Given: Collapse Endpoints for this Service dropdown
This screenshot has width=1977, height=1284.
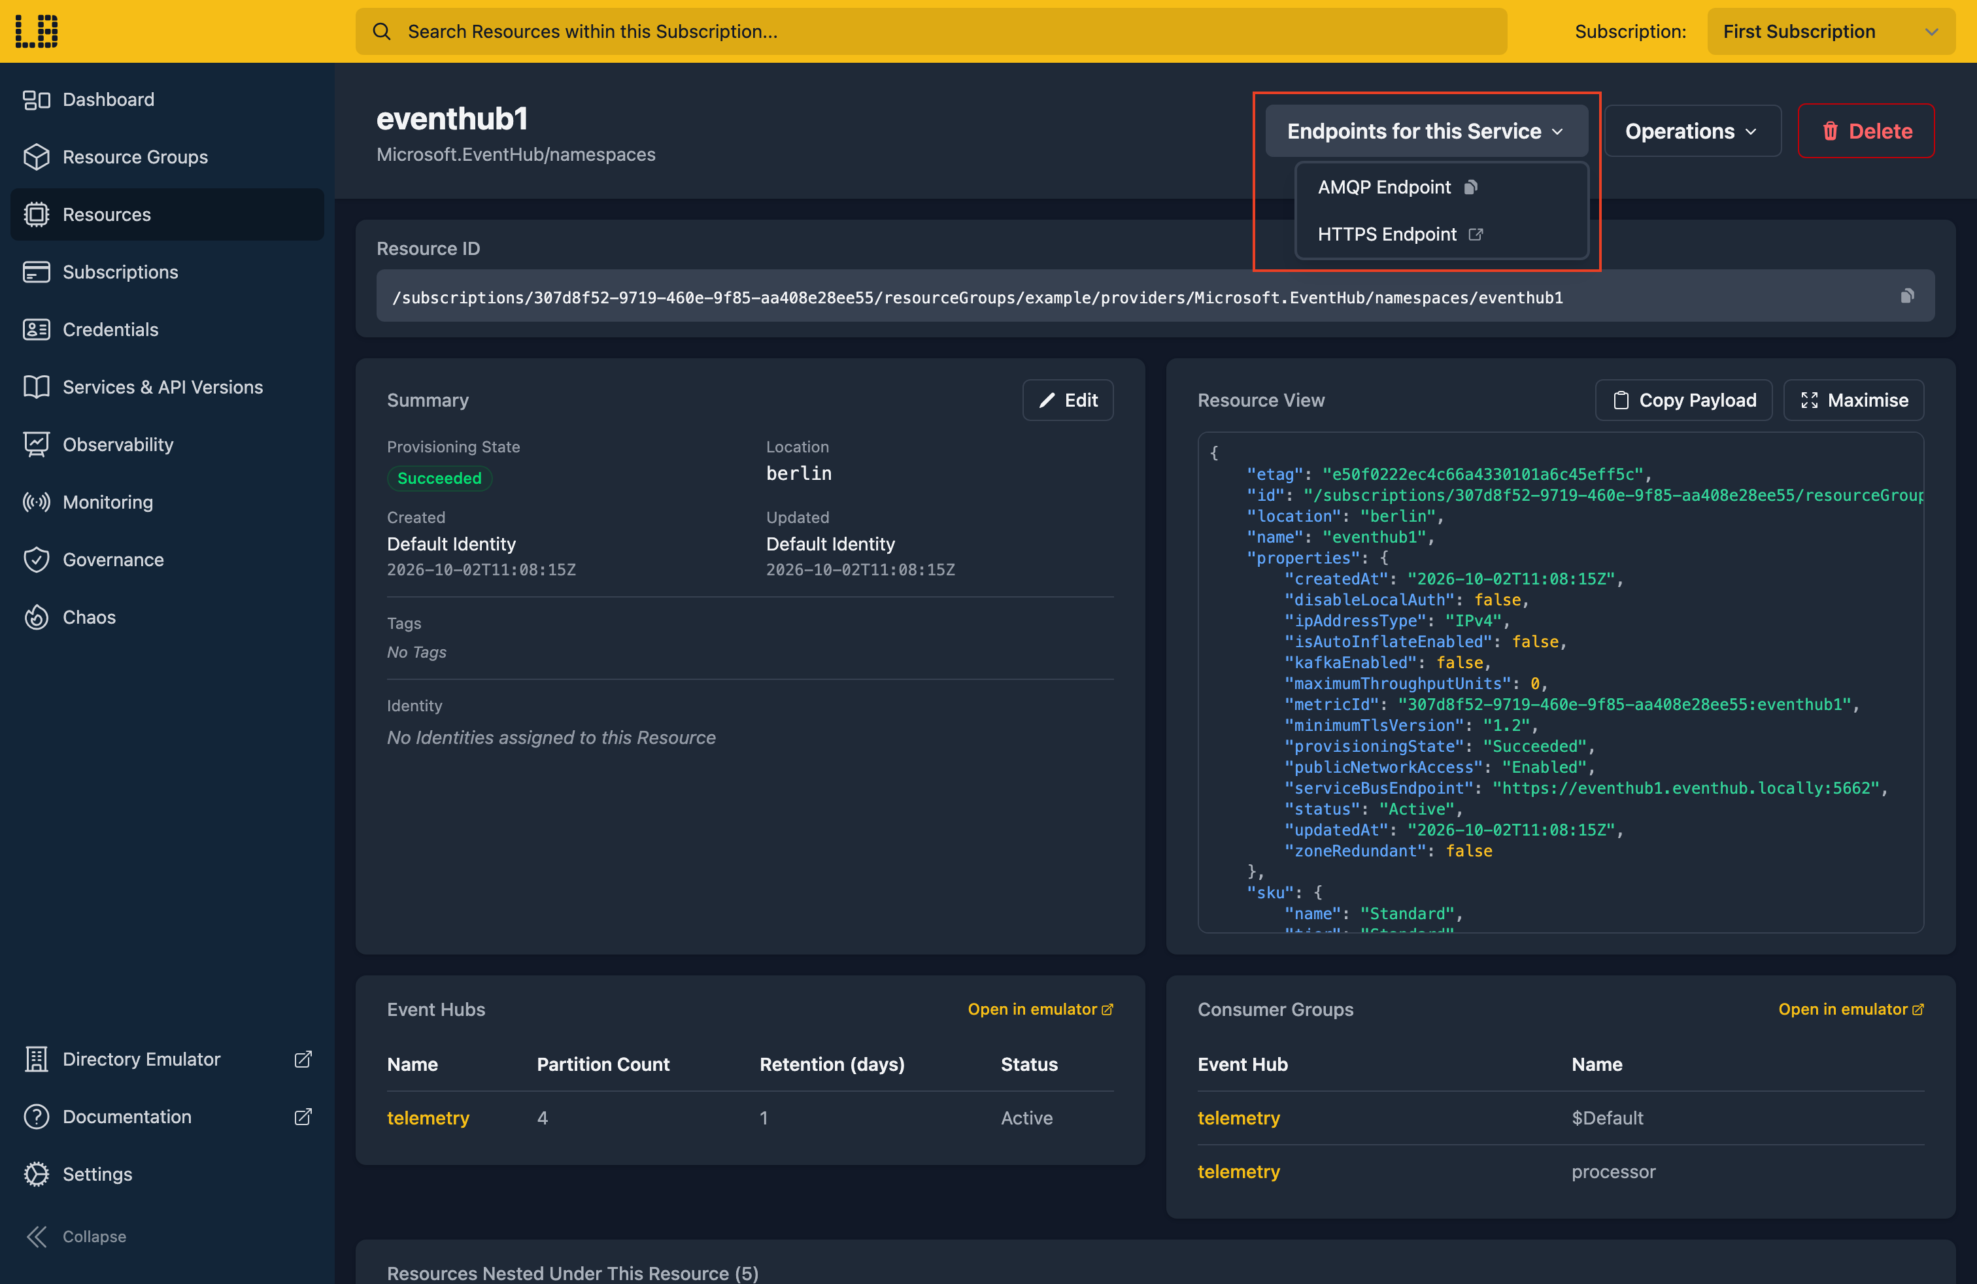Looking at the screenshot, I should (x=1427, y=131).
